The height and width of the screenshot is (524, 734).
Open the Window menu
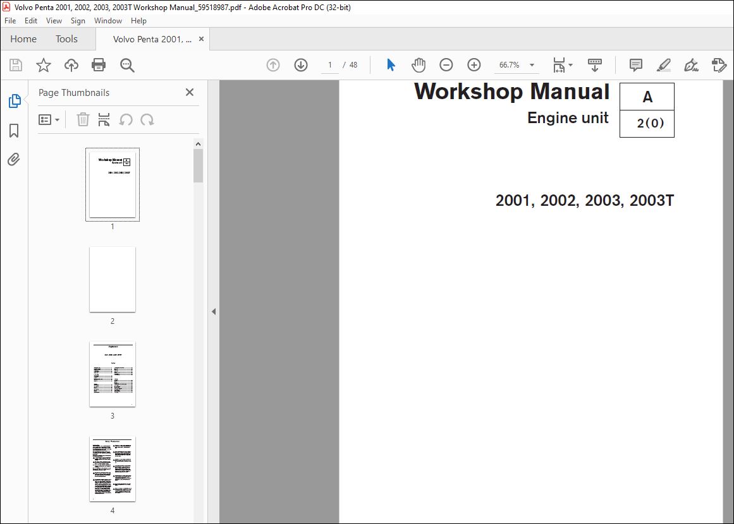point(107,21)
